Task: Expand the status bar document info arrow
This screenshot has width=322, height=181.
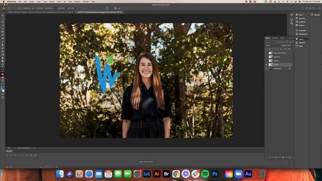Action: click(35, 148)
